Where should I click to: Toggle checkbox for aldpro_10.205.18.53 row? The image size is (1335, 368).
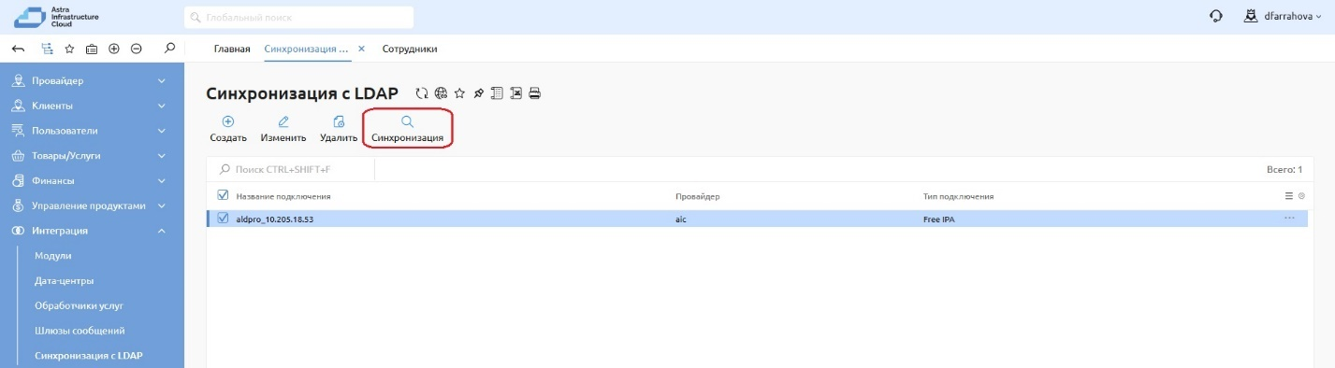pyautogui.click(x=223, y=219)
